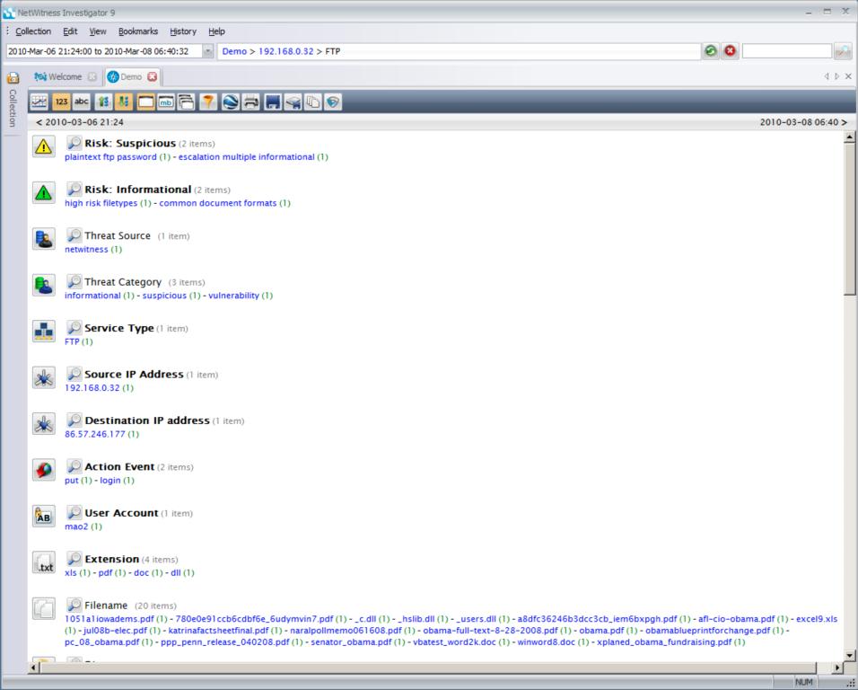Open the Edit menu
The width and height of the screenshot is (858, 690).
[70, 31]
